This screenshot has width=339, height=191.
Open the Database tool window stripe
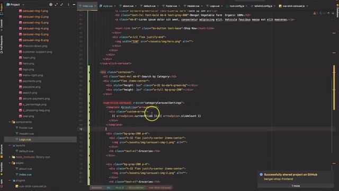337,11
